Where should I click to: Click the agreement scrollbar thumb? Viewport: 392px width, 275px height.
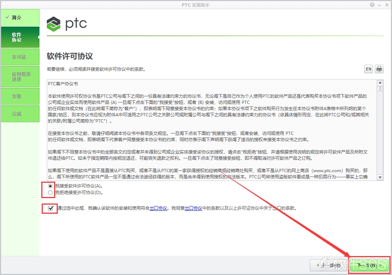click(380, 89)
